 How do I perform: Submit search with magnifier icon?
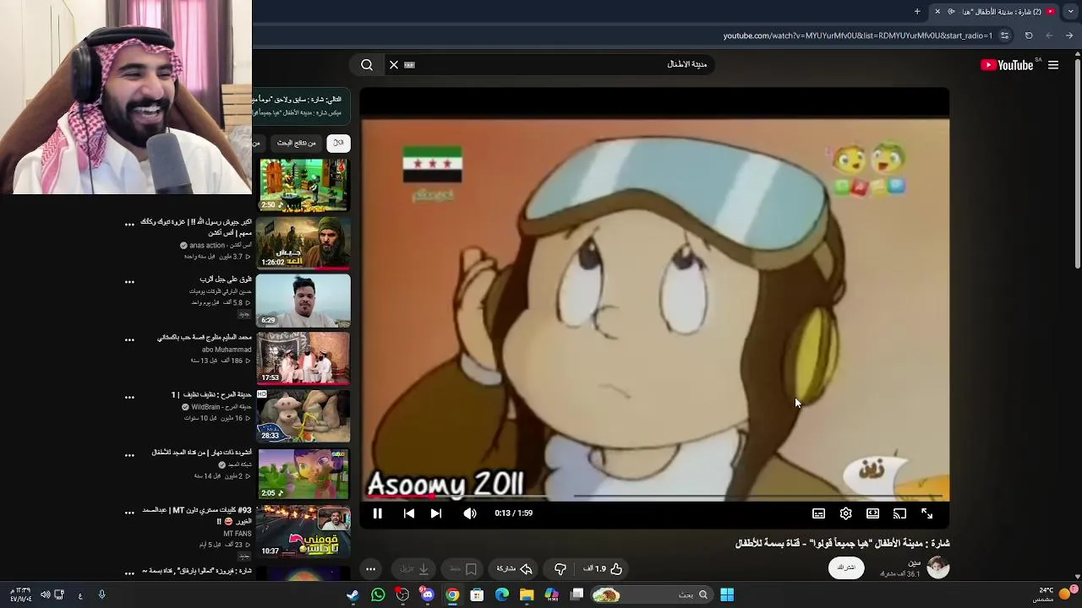point(367,64)
